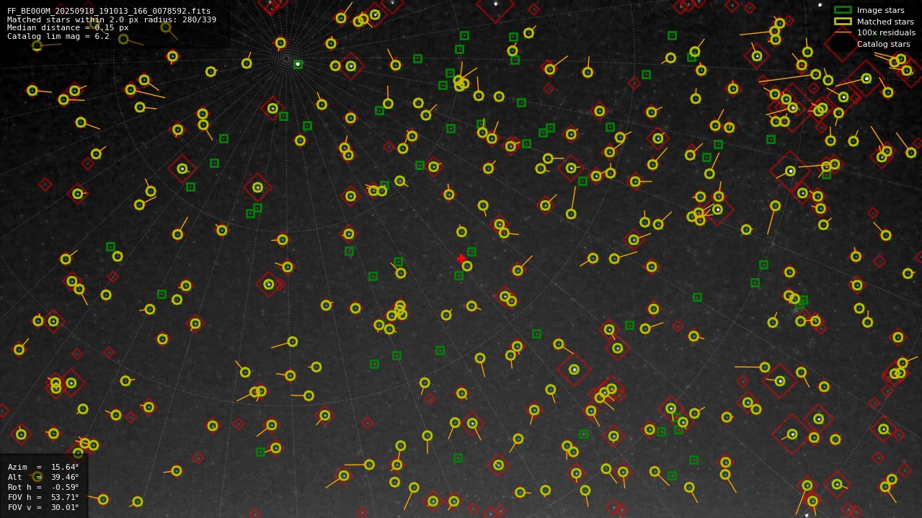The image size is (922, 518).
Task: Click the 'Matched stars' legend label
Action: tap(885, 22)
